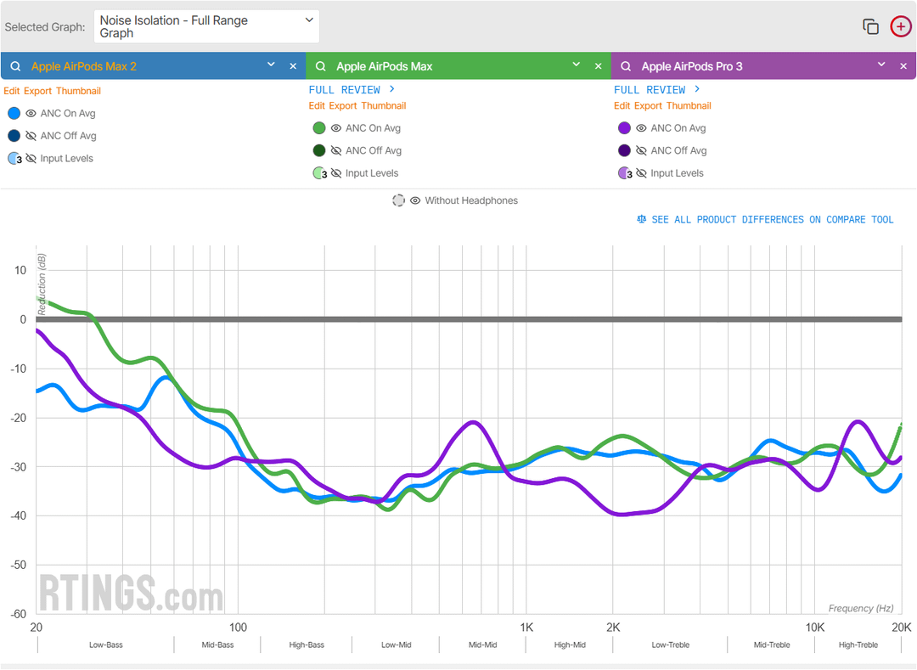The image size is (917, 670).
Task: Click search icon in Apple AirPods Pro 3 header
Action: (626, 66)
